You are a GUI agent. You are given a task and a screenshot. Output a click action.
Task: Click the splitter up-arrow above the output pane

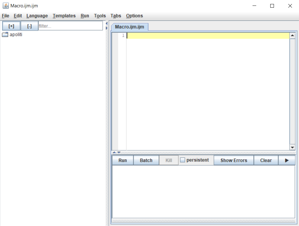click(x=114, y=153)
